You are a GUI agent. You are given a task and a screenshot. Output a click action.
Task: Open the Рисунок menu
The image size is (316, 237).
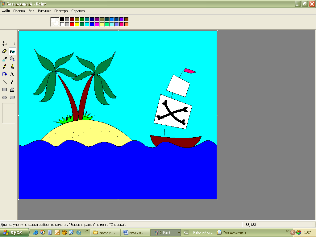(44, 11)
